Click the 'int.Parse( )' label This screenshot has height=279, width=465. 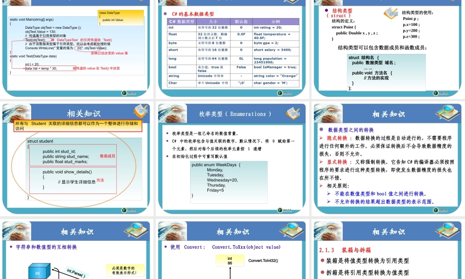click(76, 273)
